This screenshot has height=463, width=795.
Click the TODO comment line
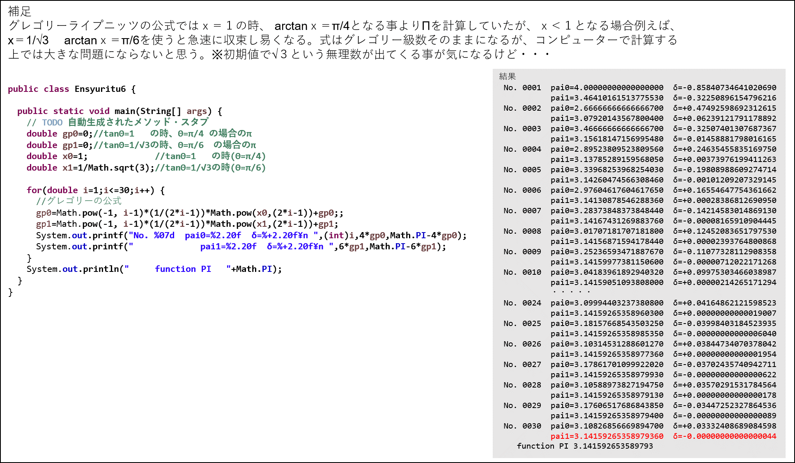click(x=117, y=122)
